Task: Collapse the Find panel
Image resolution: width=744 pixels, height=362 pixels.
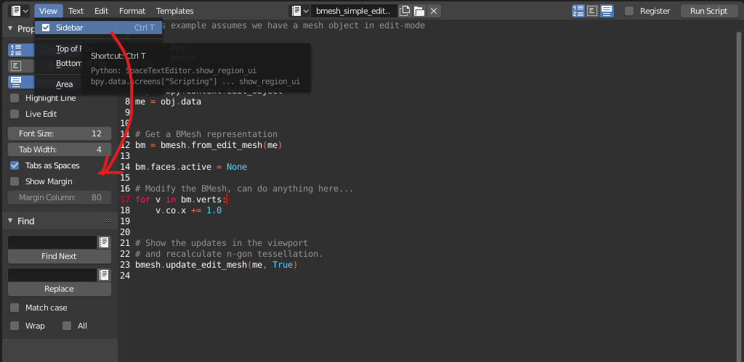Action: point(10,221)
